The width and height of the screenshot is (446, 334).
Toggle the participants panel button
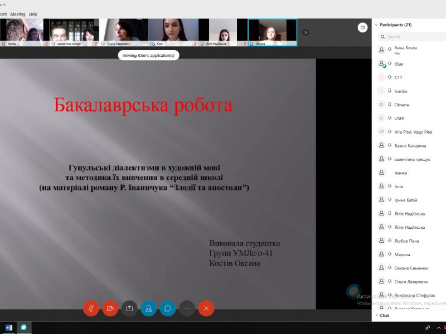point(148,308)
